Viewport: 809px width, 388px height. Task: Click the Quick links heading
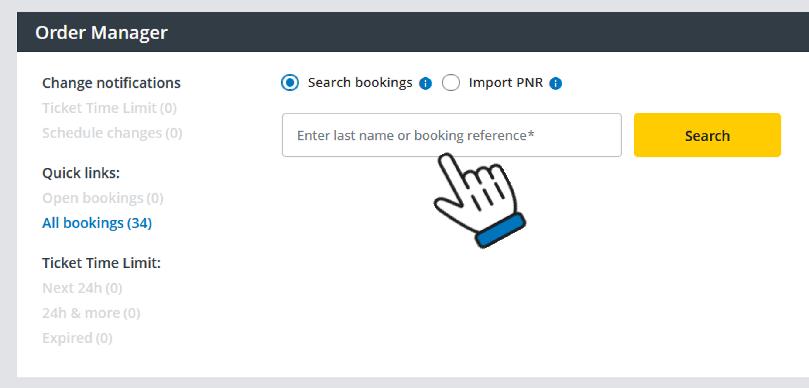coord(81,173)
